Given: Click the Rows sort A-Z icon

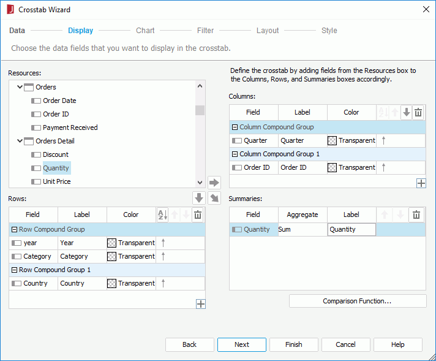Looking at the screenshot, I should tap(163, 215).
